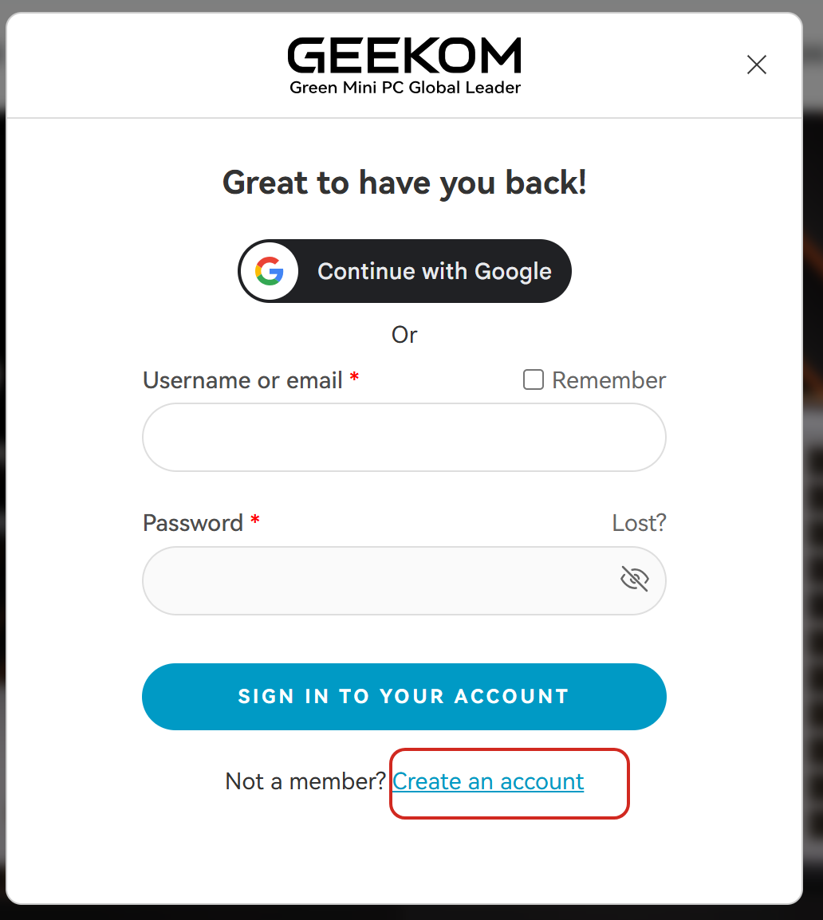This screenshot has width=823, height=920.
Task: Continue with Google sign-in
Action: click(434, 271)
